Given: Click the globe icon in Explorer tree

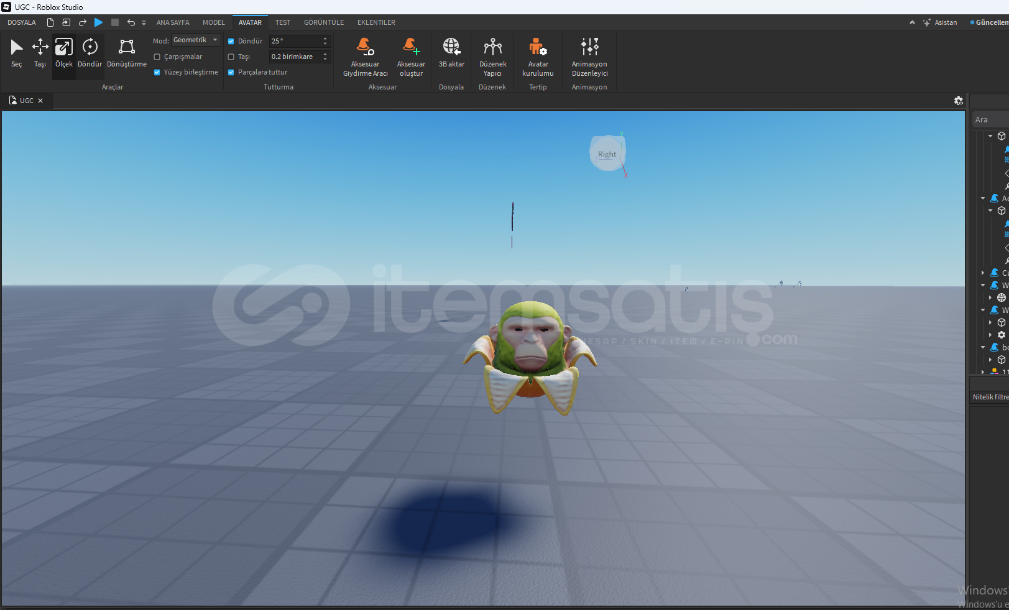Looking at the screenshot, I should 1002,298.
